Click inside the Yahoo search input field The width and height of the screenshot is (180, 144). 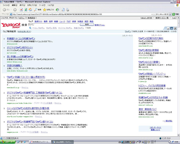[x=54, y=25]
